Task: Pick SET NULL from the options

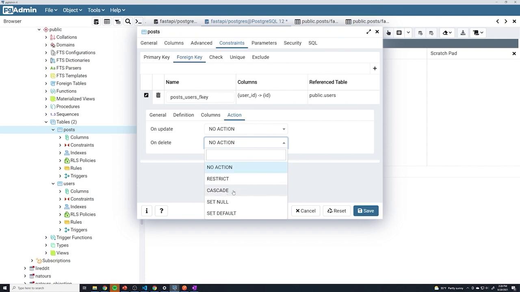Action: [246, 202]
